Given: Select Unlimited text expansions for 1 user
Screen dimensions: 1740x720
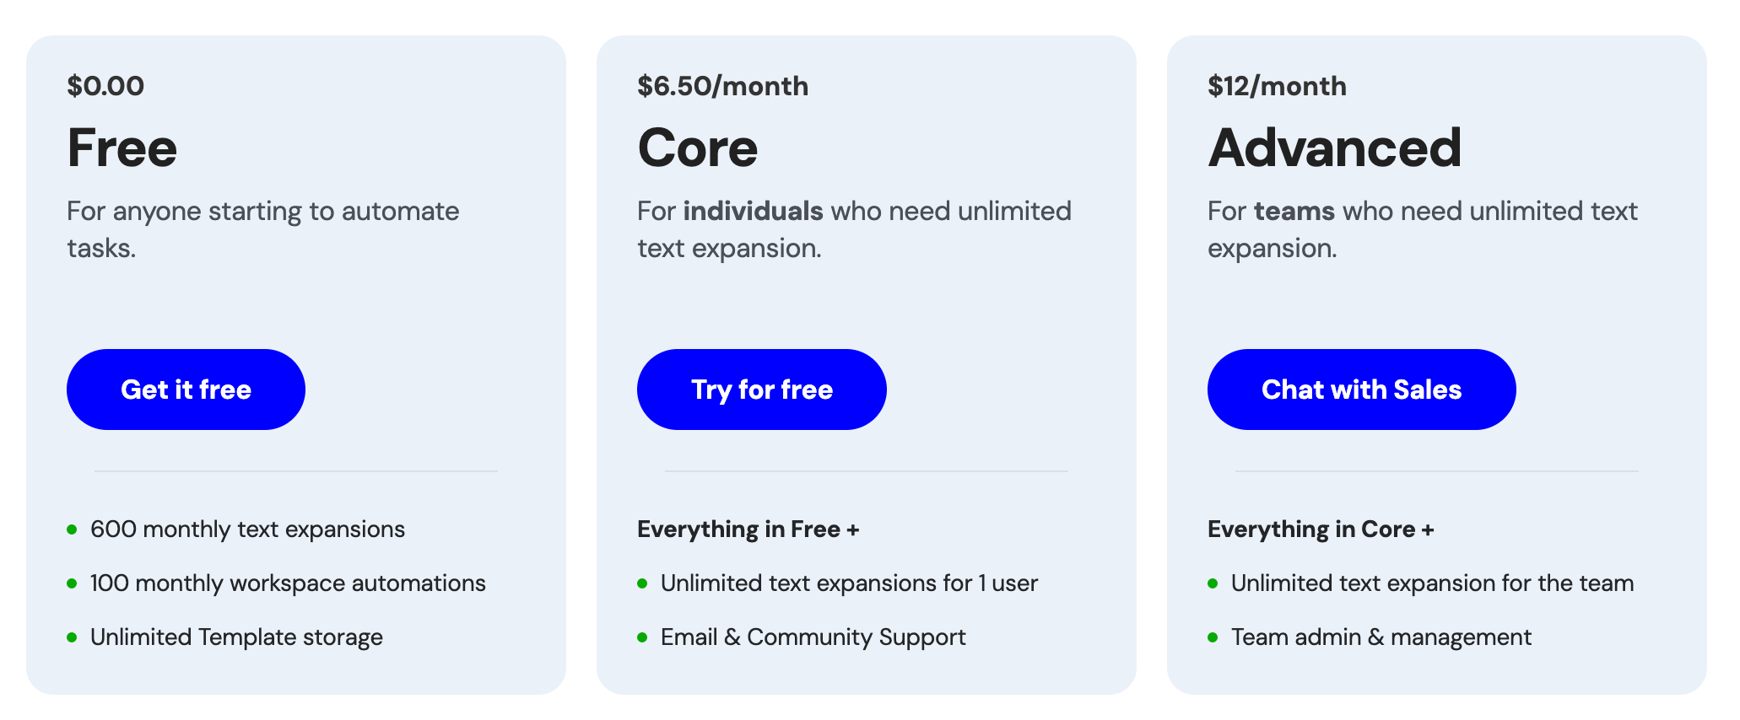Looking at the screenshot, I should point(849,583).
